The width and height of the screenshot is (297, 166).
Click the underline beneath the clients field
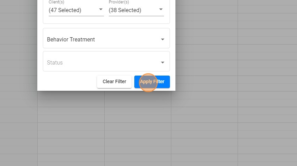pos(76,16)
